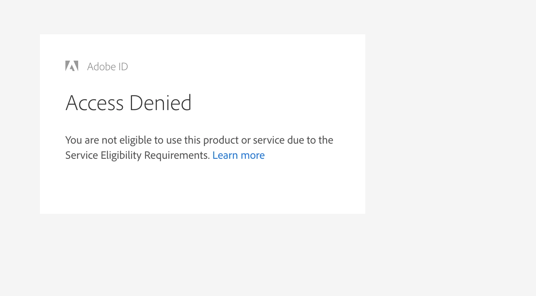
Task: Select the word Denied in heading
Action: click(x=160, y=103)
